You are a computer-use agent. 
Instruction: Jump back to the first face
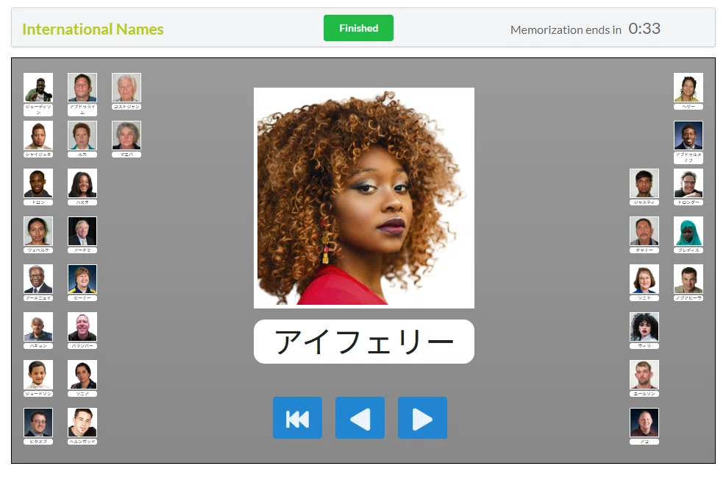pyautogui.click(x=297, y=418)
